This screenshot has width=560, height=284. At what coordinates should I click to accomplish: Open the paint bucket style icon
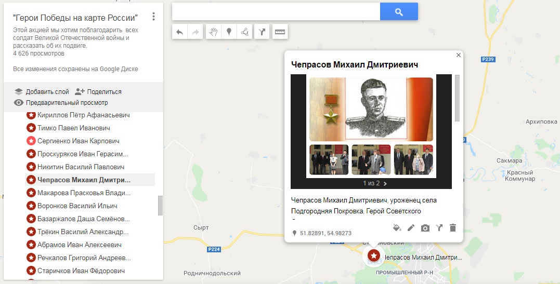coord(397,227)
